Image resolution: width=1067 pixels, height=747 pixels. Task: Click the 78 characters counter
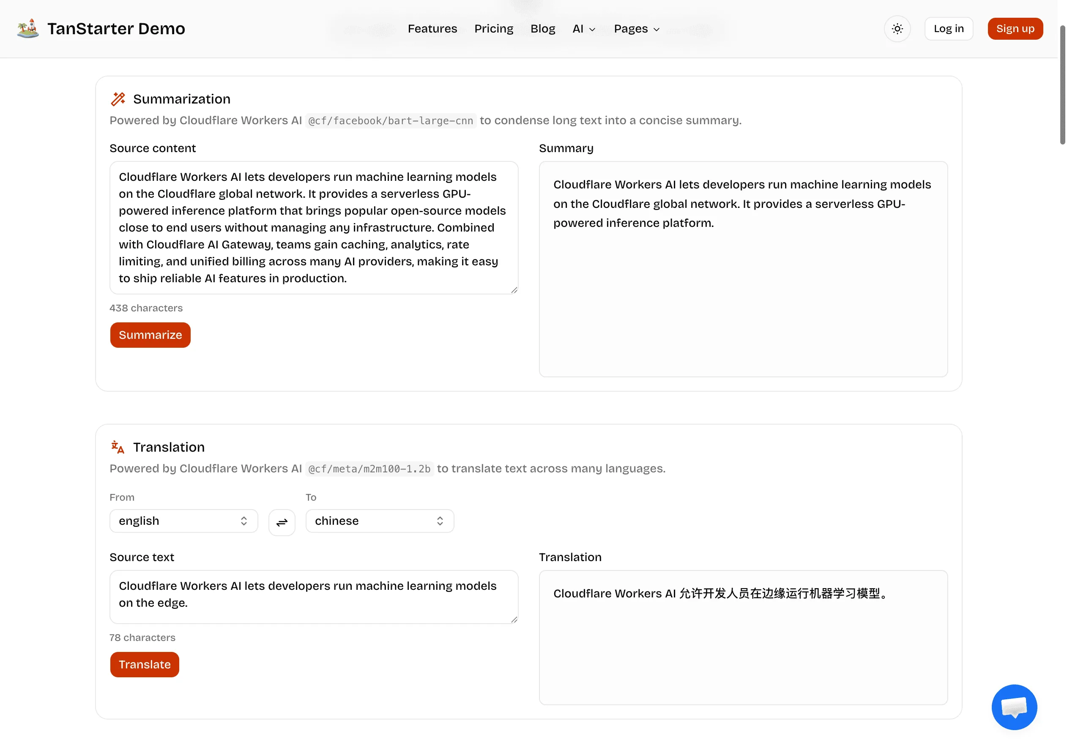[x=142, y=638]
